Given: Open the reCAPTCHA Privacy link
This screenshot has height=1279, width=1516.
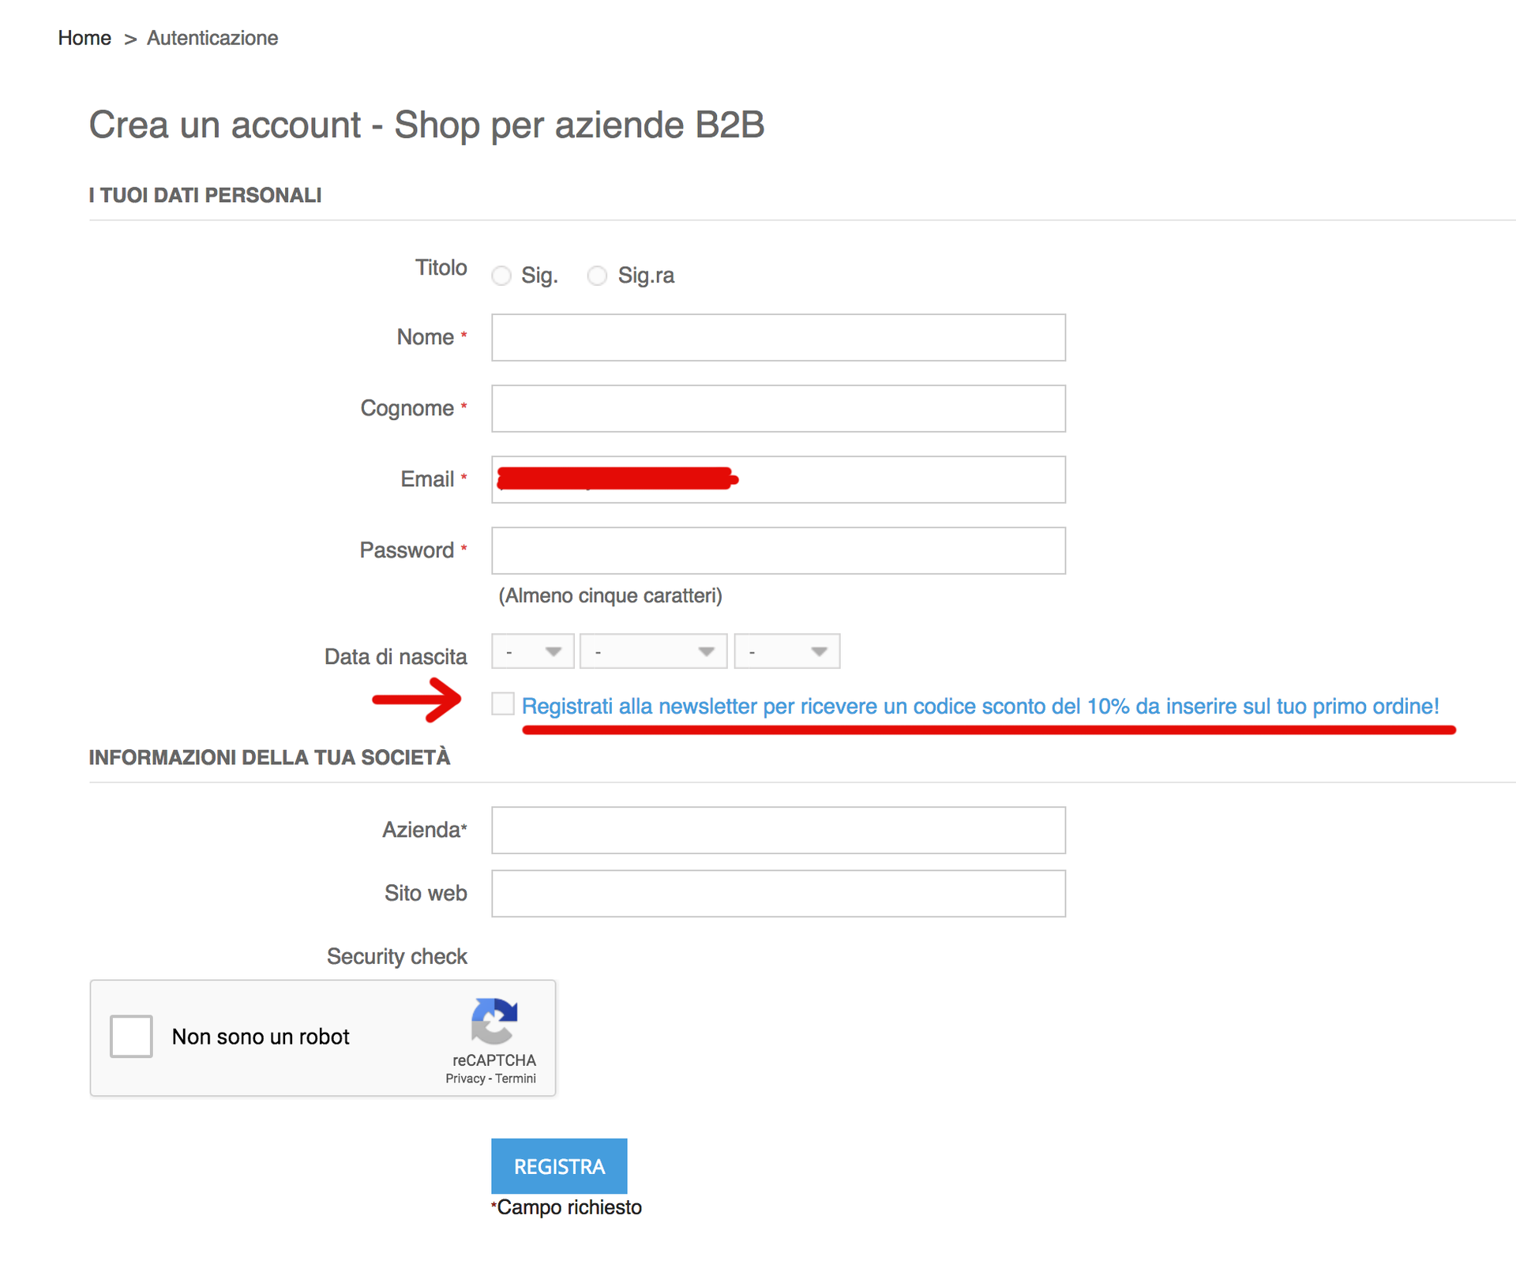Looking at the screenshot, I should (465, 1078).
